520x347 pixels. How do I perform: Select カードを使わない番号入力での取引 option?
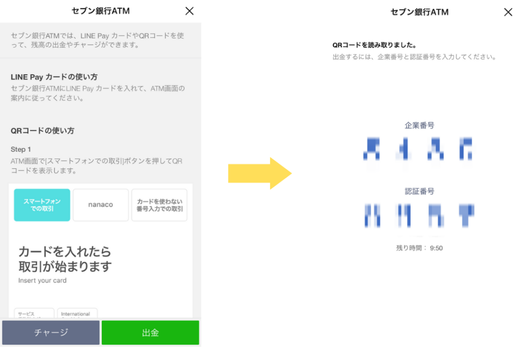(159, 205)
